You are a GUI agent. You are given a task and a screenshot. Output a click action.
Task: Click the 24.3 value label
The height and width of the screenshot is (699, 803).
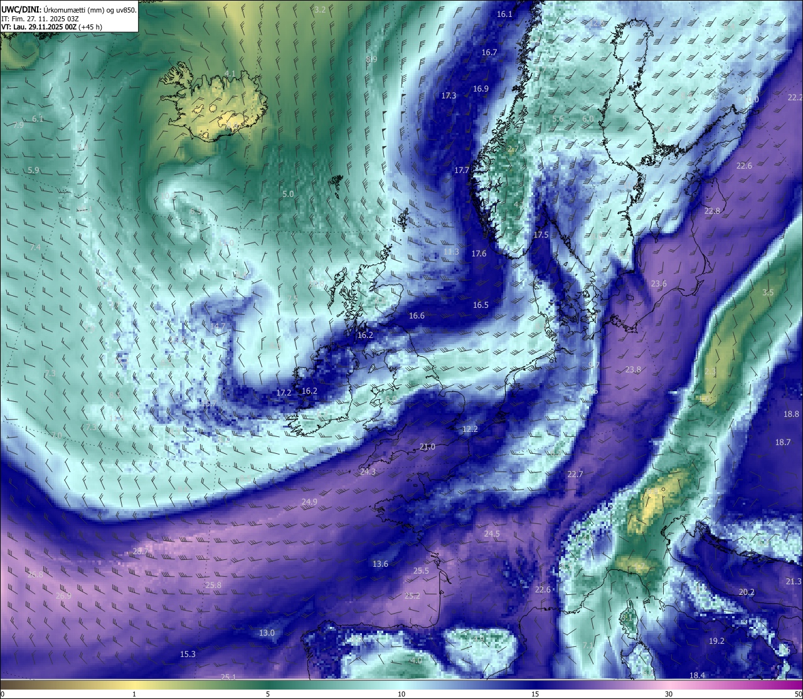click(x=368, y=472)
